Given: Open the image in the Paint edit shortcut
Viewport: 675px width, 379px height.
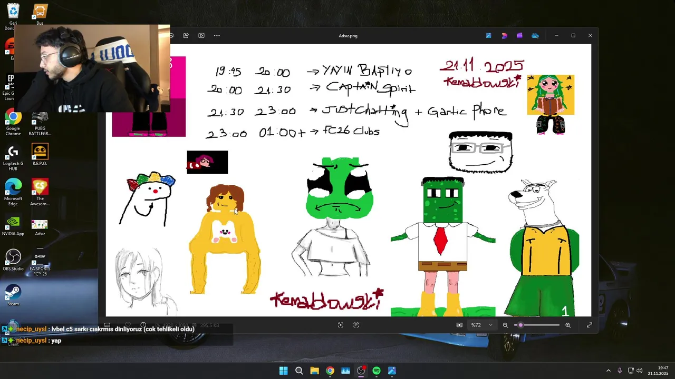Looking at the screenshot, I should (488, 36).
